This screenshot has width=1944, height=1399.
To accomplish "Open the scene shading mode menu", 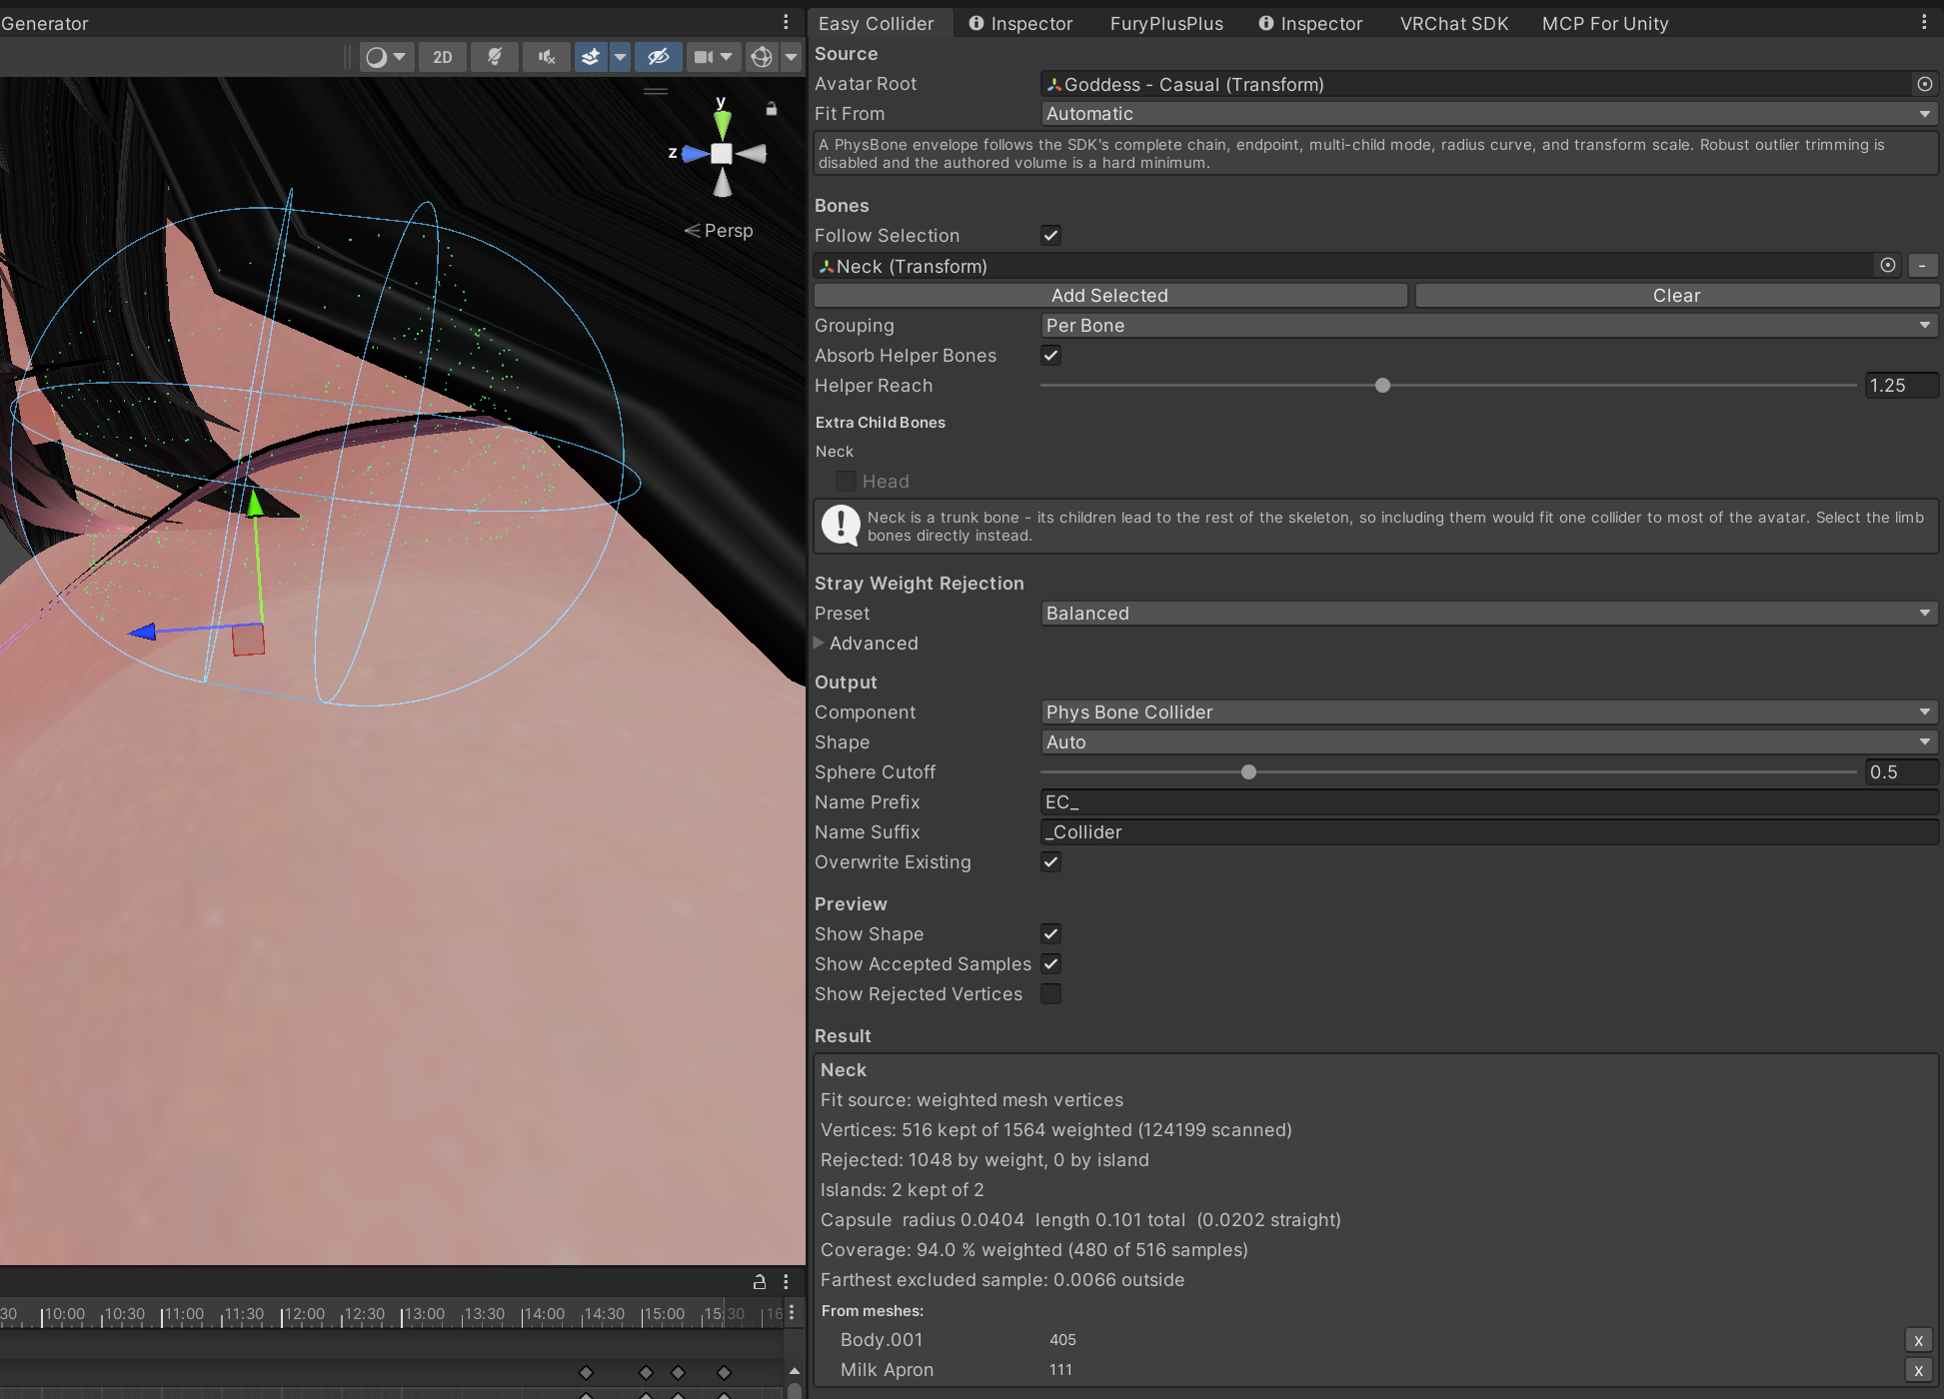I will pos(385,57).
